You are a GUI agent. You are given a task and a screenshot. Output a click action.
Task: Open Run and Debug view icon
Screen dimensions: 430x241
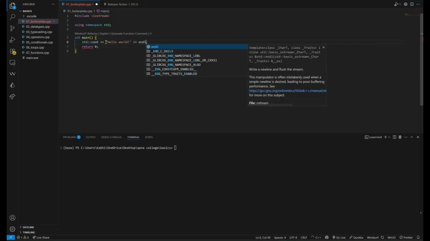12,39
